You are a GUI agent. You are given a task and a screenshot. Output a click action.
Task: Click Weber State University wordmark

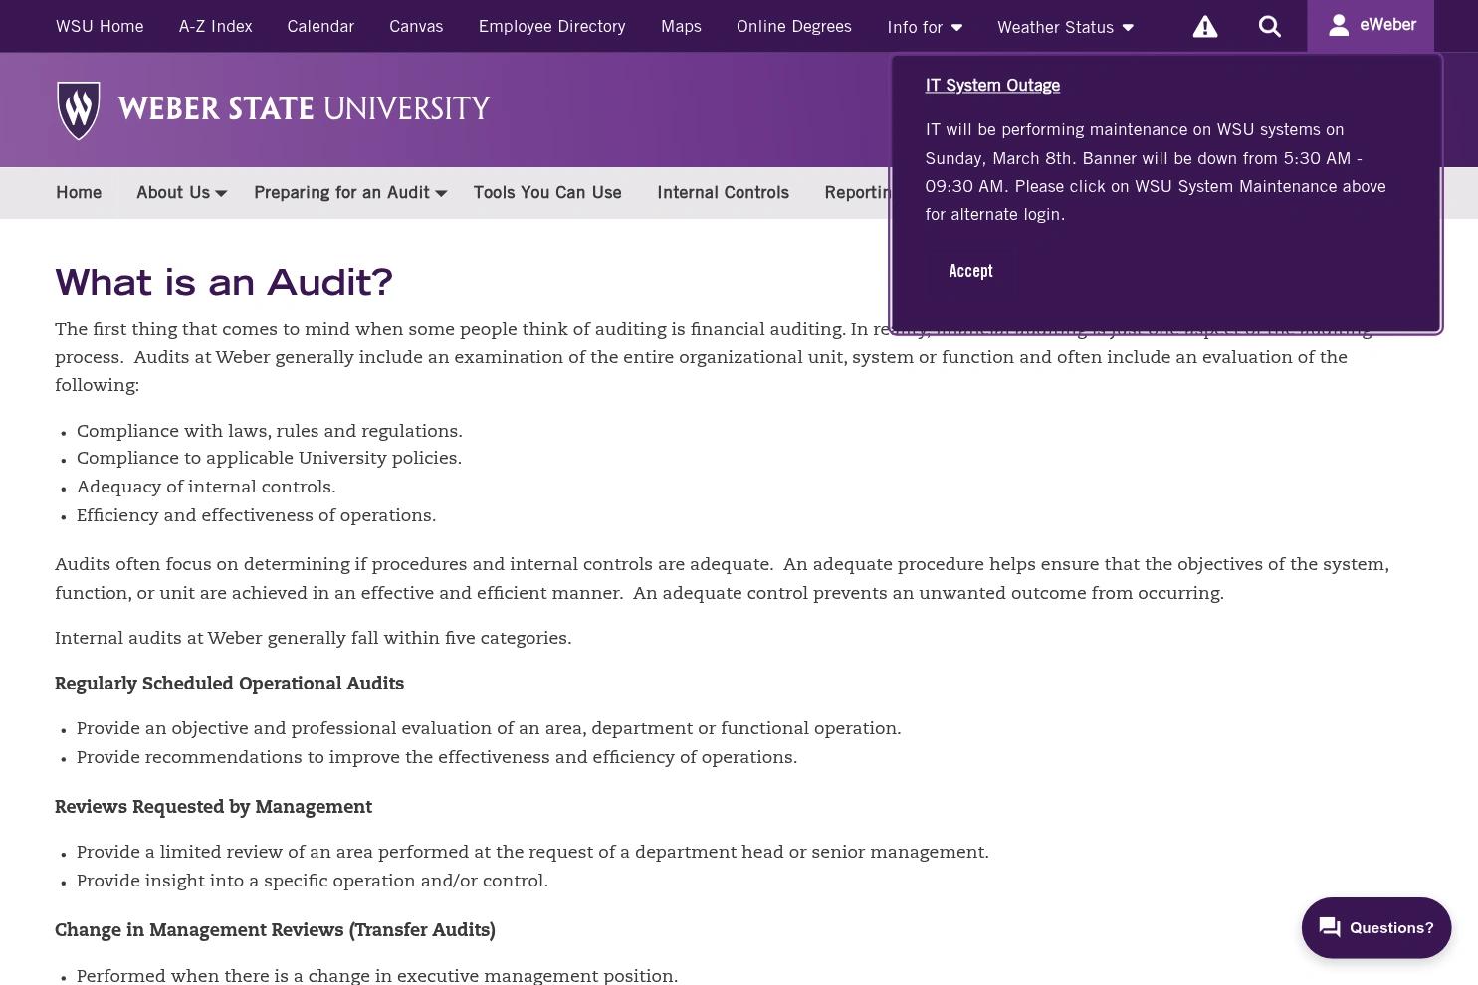click(304, 109)
